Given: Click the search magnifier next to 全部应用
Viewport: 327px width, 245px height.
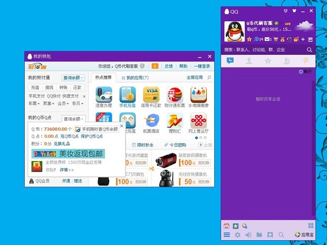Looking at the screenshot, I should [x=209, y=78].
